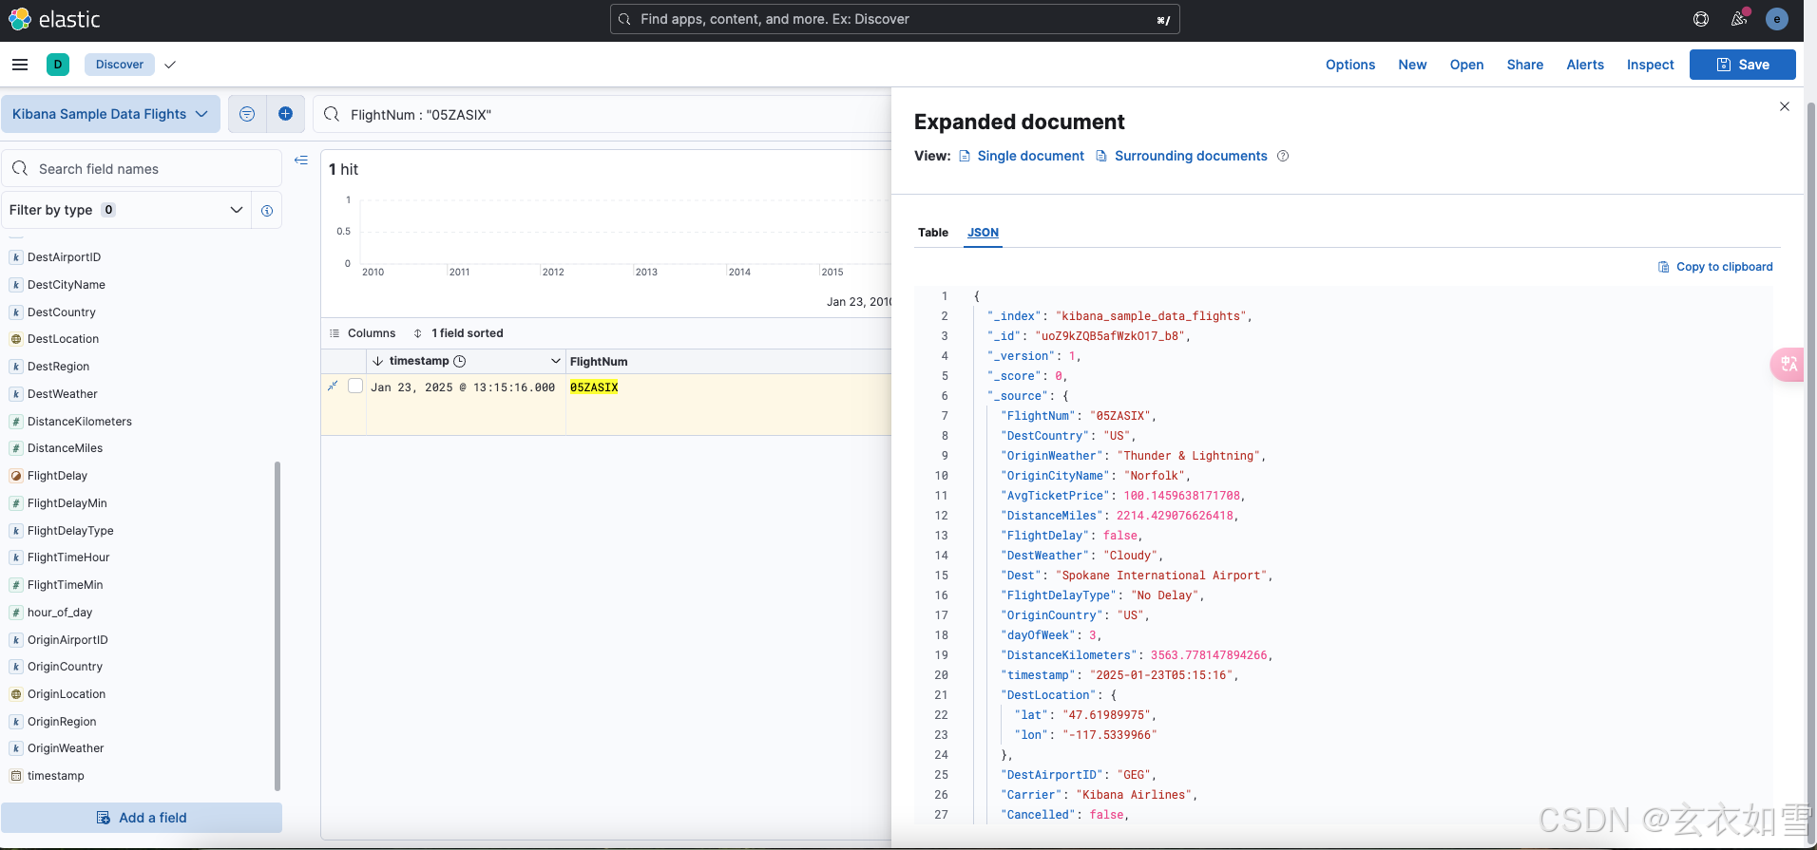The height and width of the screenshot is (850, 1817).
Task: Click the Jan 23, 2025 timestamp cell
Action: pyautogui.click(x=463, y=387)
